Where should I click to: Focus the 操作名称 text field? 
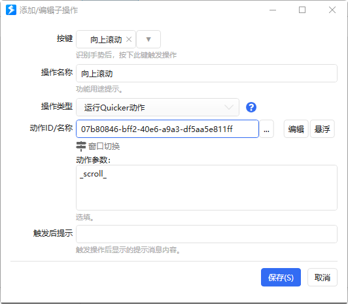pos(207,73)
